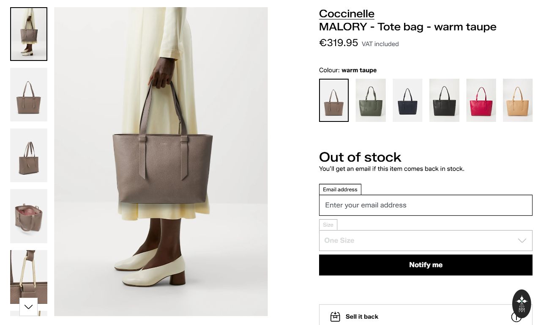
Task: Expand the One Size dropdown
Action: coord(425,240)
